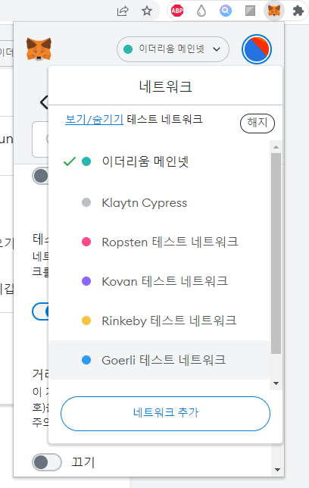Click the green checkmark beside 이더리움 메인넷
The image size is (309, 488).
[x=70, y=161]
